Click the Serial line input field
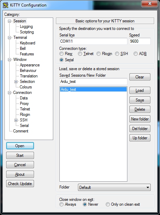Viewport: 160px width, 215px height. (x=93, y=41)
